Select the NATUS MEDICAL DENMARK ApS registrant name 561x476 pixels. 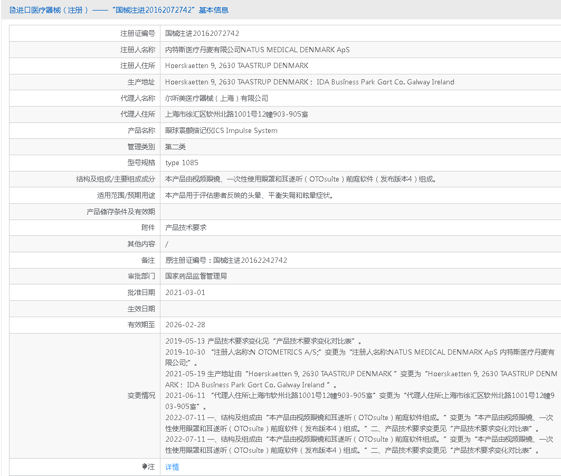[257, 50]
